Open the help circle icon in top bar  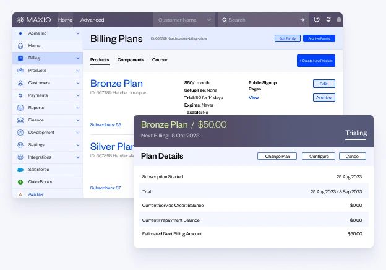pyautogui.click(x=317, y=19)
